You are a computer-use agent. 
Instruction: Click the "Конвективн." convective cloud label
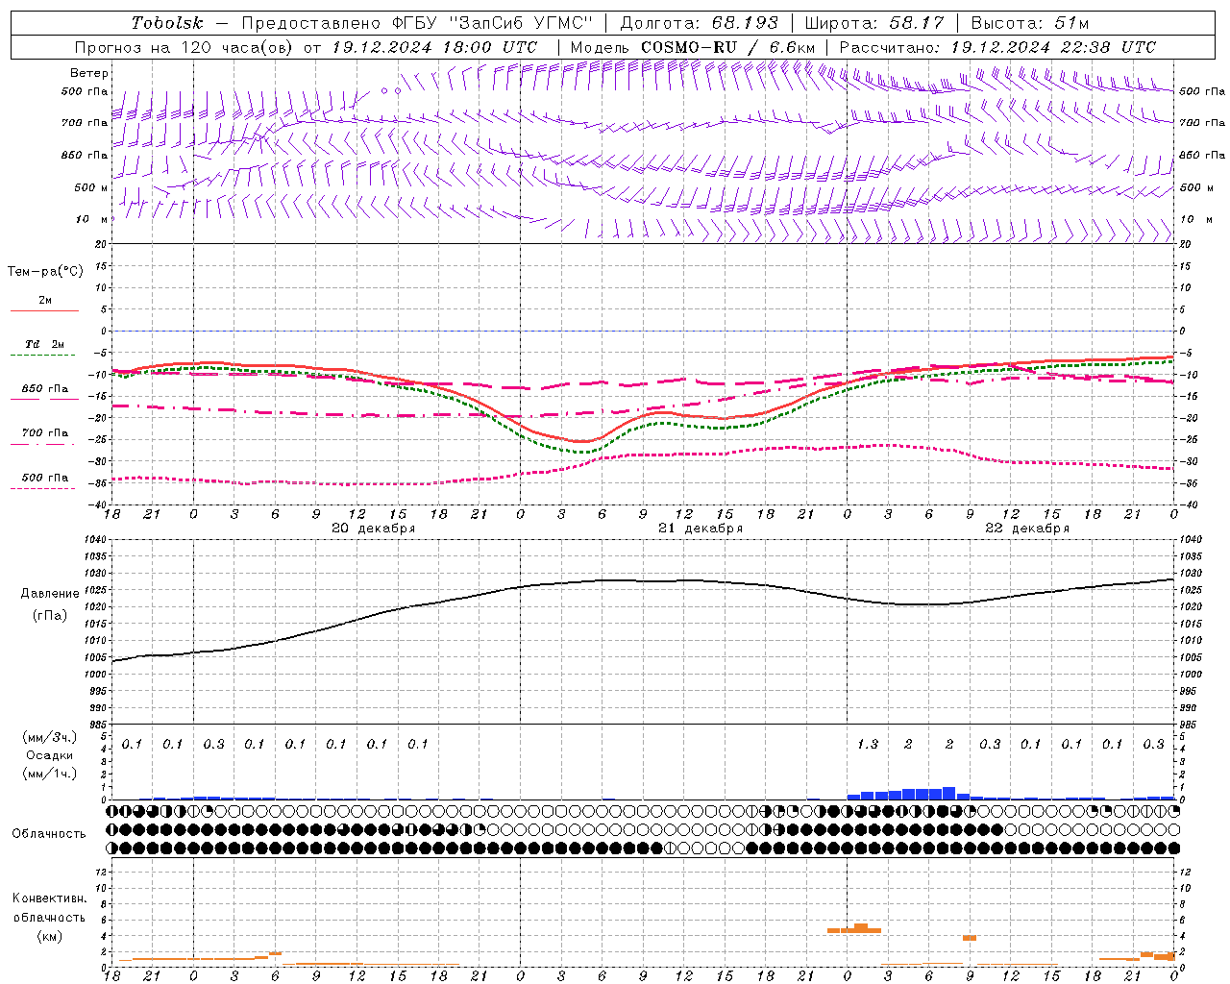(50, 898)
